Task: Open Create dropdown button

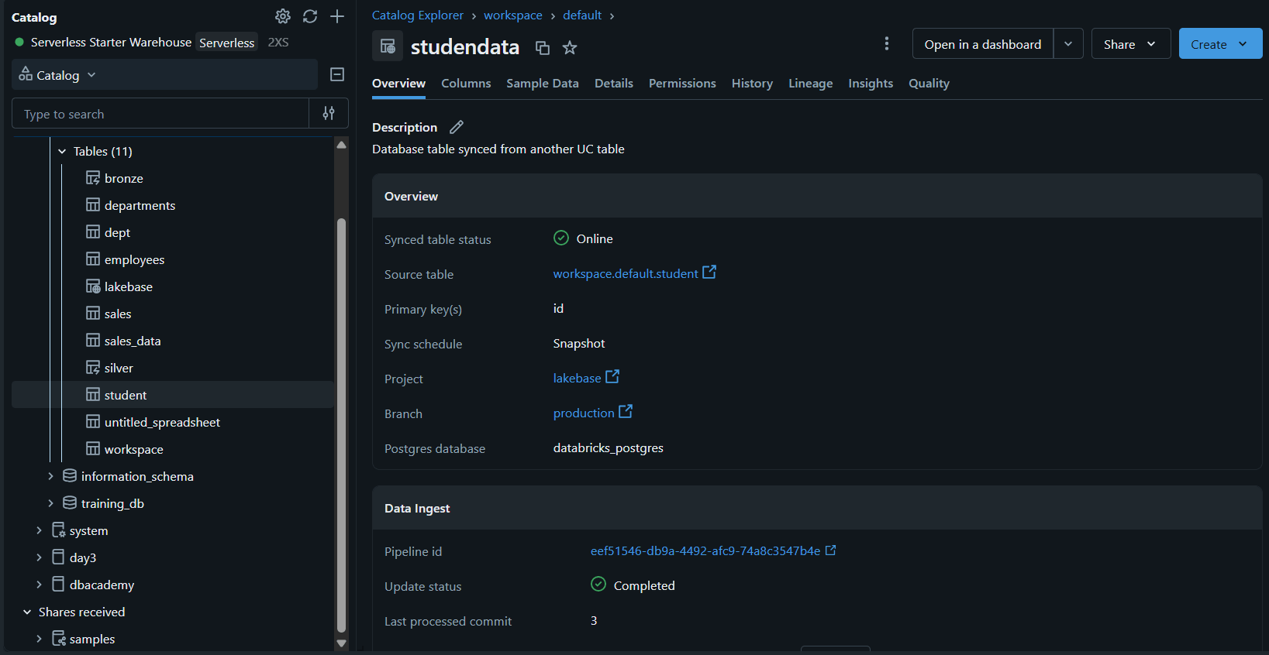Action: point(1220,44)
